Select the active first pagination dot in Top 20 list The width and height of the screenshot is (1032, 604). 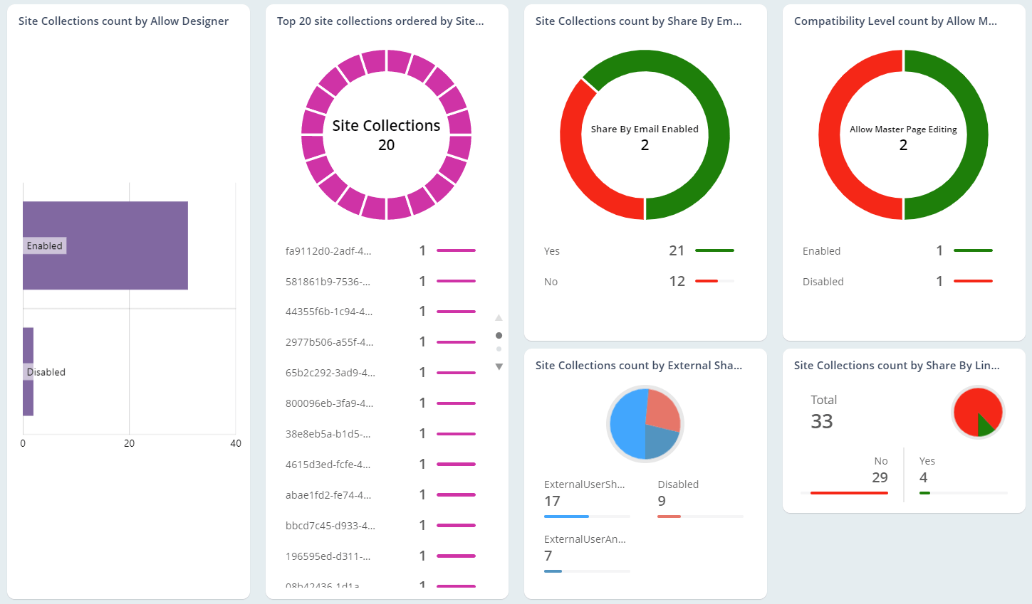click(499, 334)
